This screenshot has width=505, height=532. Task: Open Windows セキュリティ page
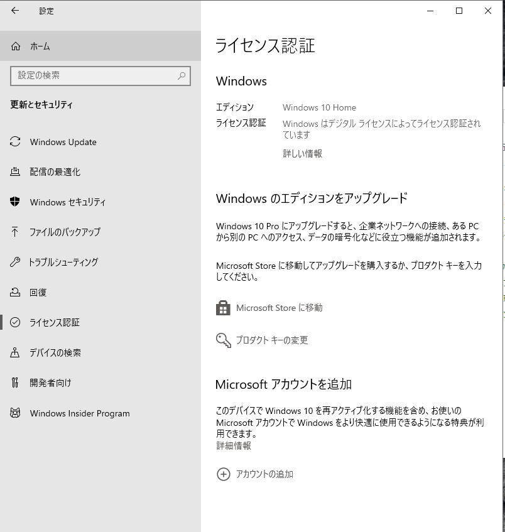pyautogui.click(x=68, y=202)
